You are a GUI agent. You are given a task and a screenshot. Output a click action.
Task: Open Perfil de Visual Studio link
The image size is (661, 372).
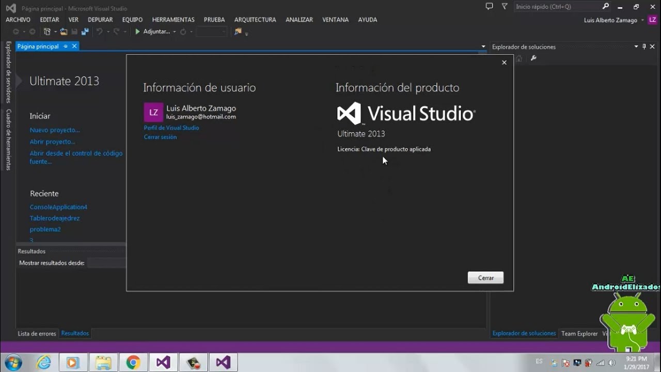tap(171, 128)
